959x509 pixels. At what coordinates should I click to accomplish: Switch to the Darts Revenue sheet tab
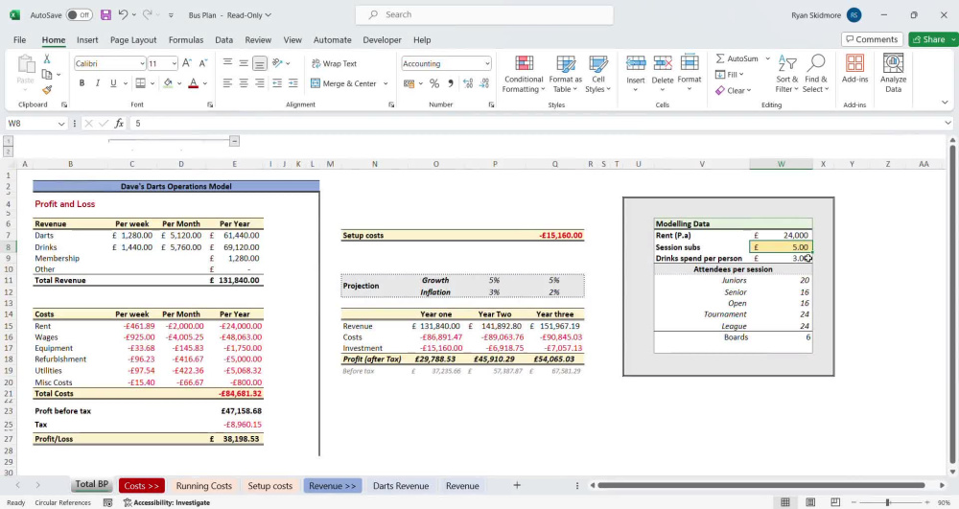[x=401, y=486]
